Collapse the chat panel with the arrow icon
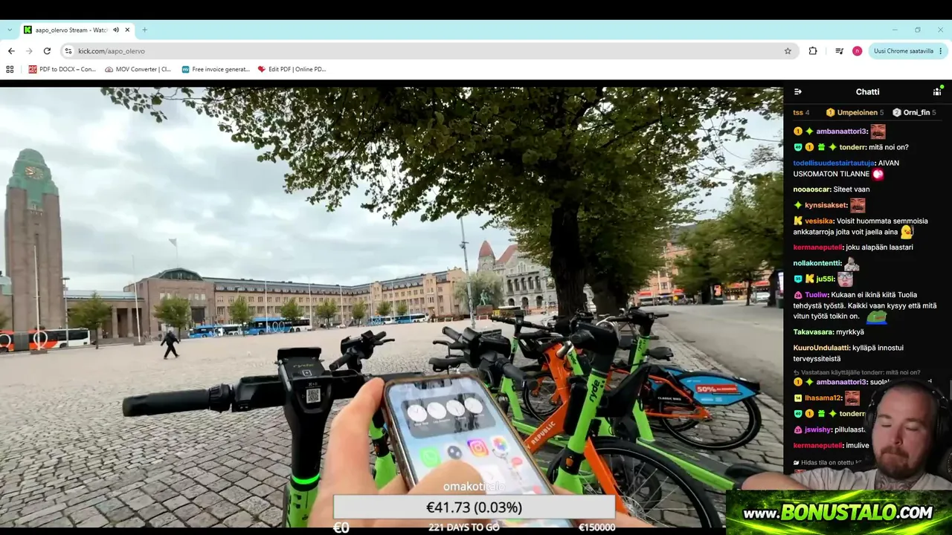This screenshot has height=535, width=952. coord(798,92)
